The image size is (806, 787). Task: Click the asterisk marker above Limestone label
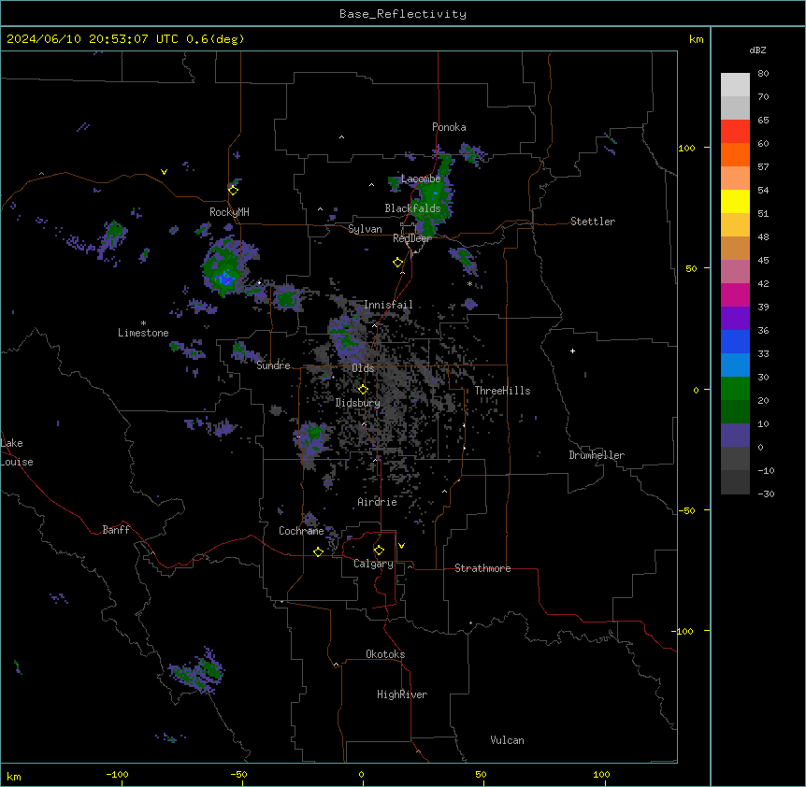(143, 323)
